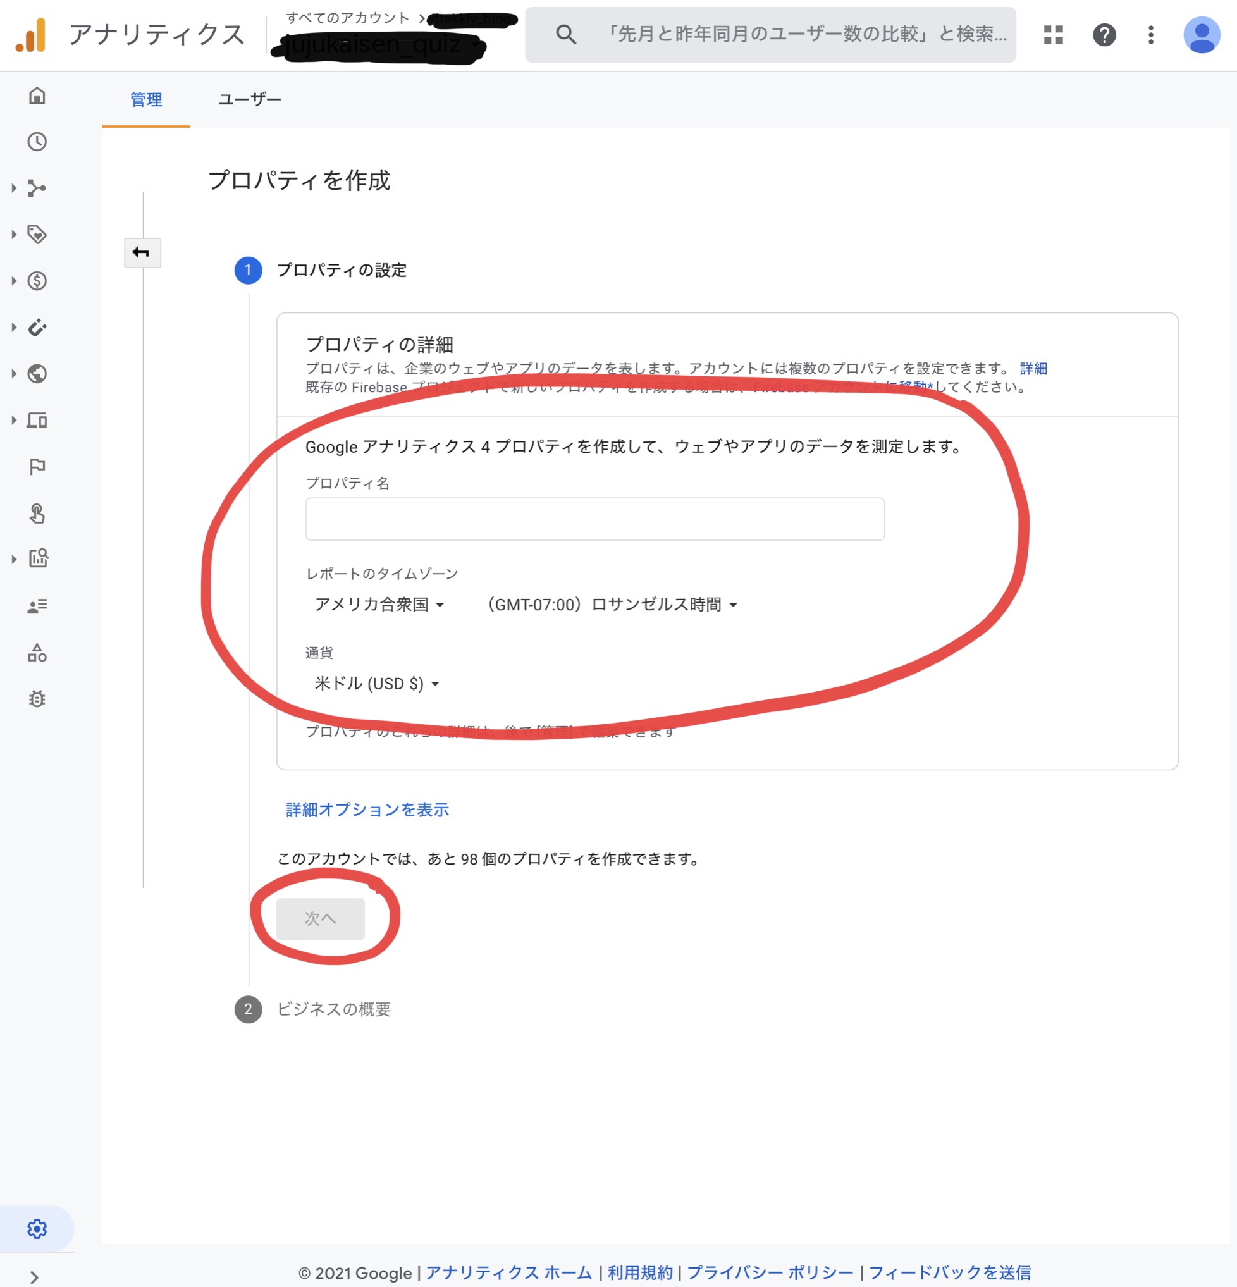The width and height of the screenshot is (1237, 1287).
Task: Expand the sidebar with bottom chevron
Action: click(x=34, y=1276)
